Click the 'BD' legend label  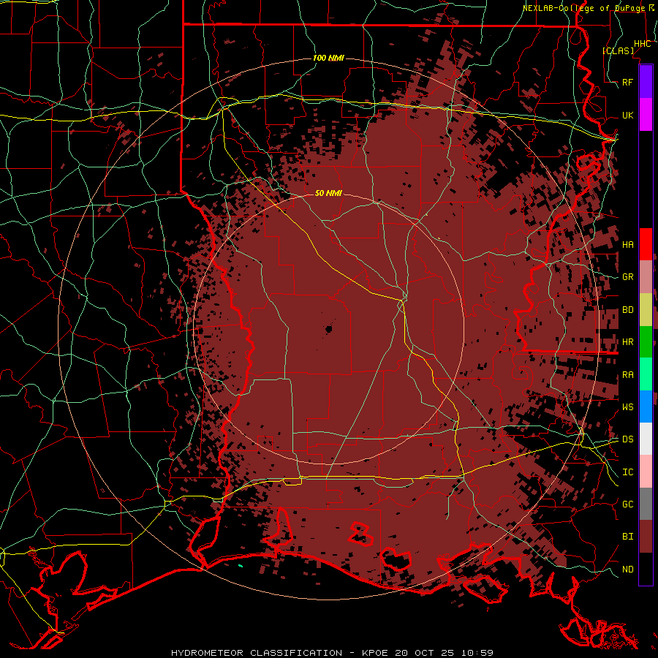[x=628, y=310]
